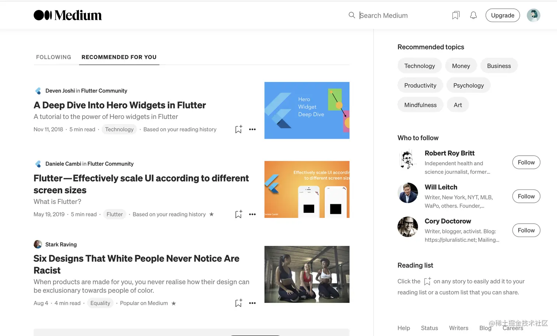Open the Writers footer link
Viewport: 557px width, 336px height.
pyautogui.click(x=459, y=328)
